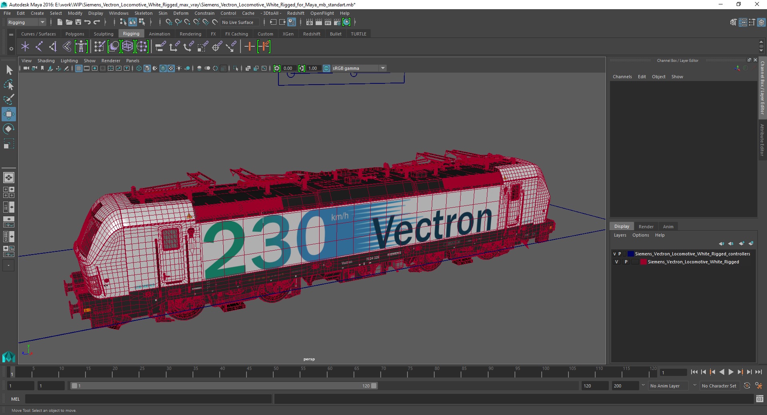Click the New Scene file icon
The width and height of the screenshot is (767, 415).
click(60, 22)
